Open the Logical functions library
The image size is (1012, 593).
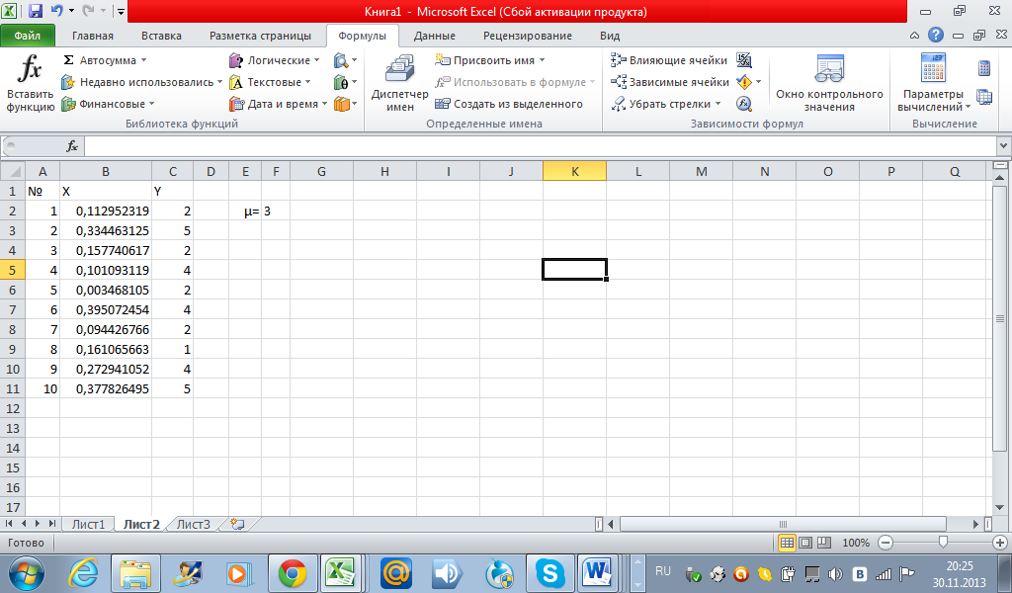(275, 60)
